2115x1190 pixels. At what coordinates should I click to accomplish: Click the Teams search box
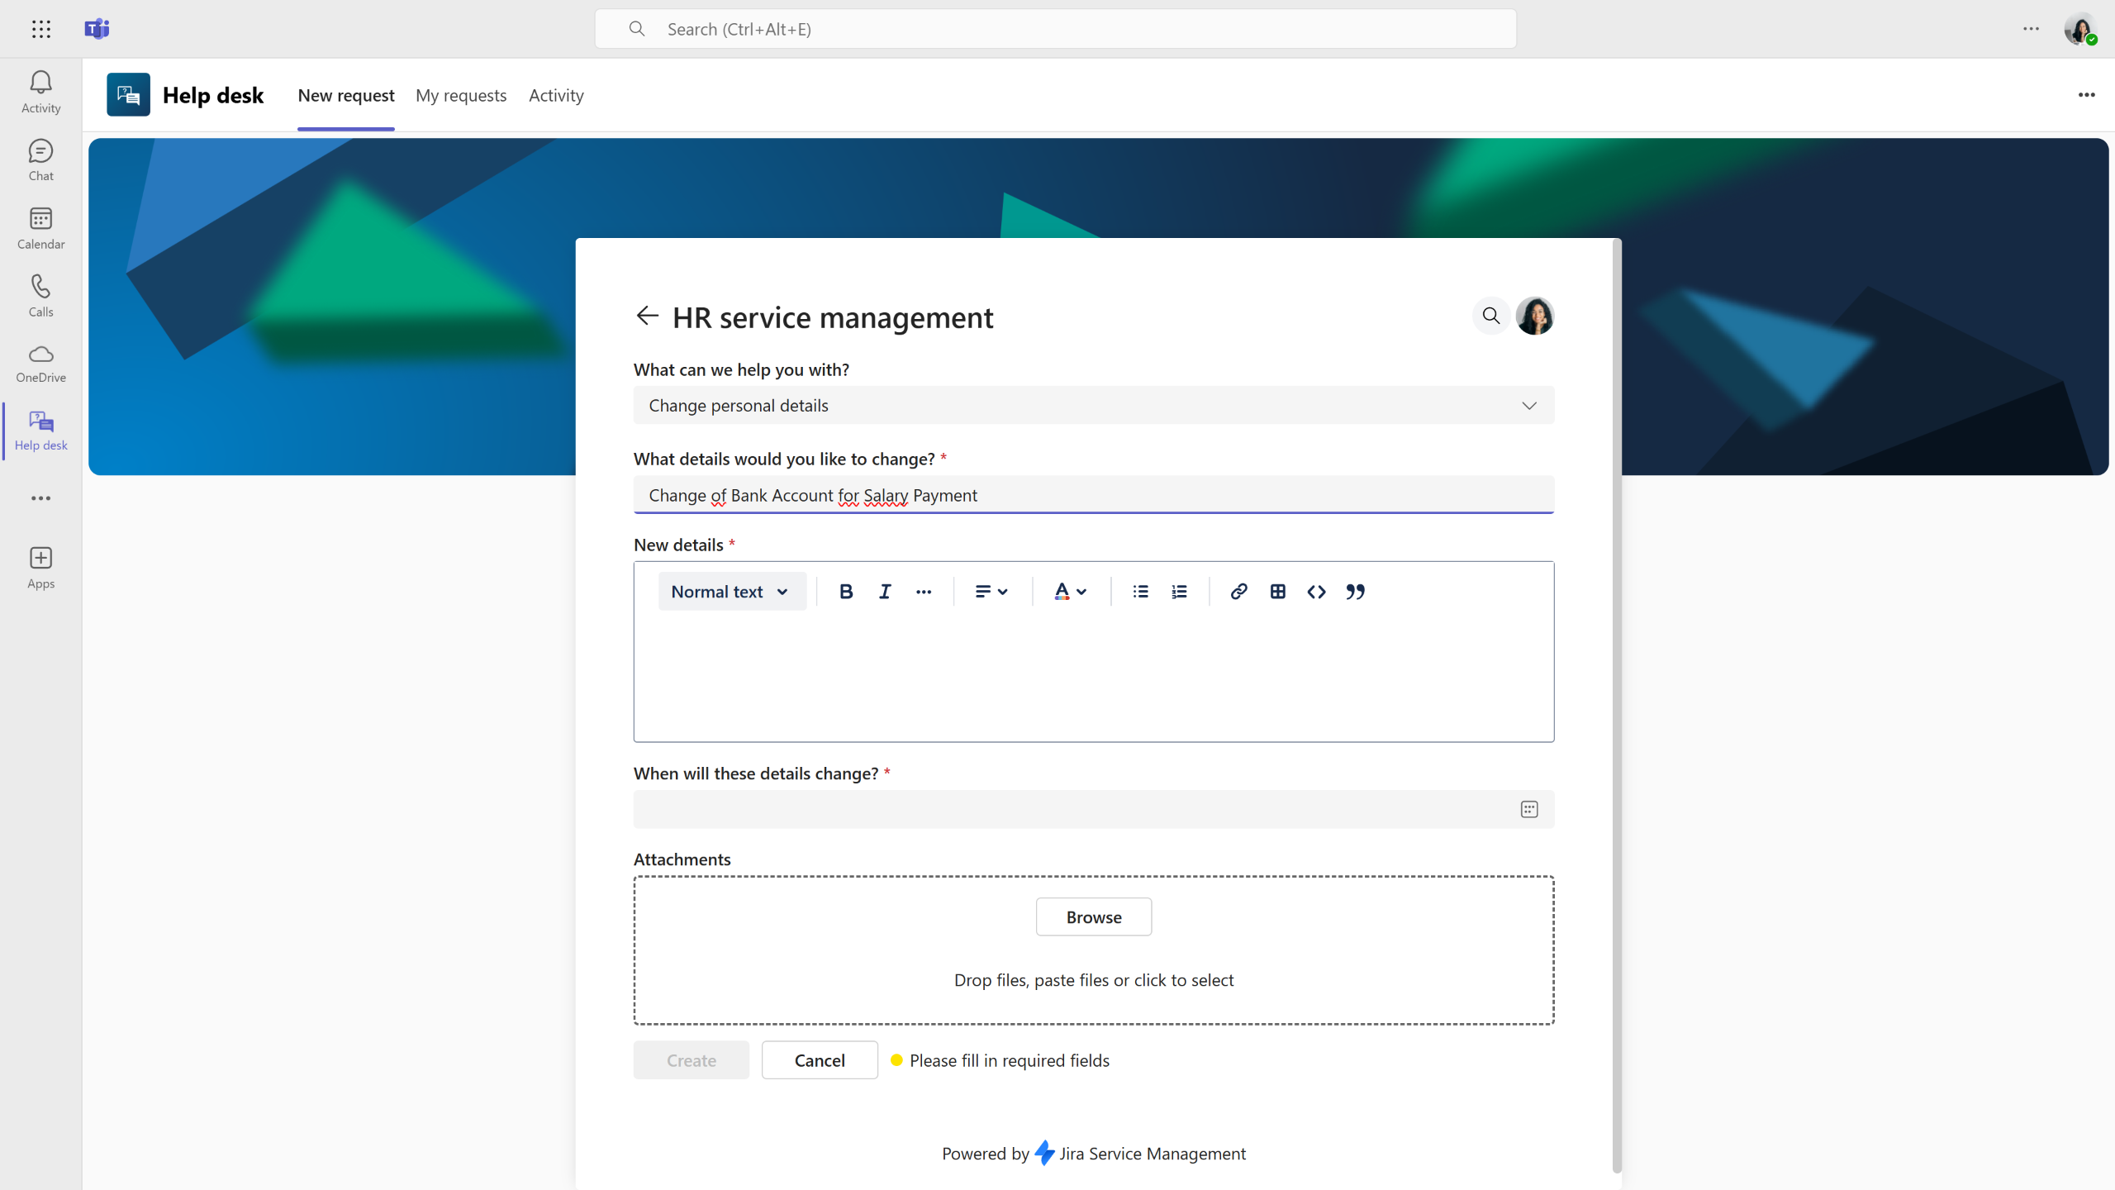(1055, 29)
